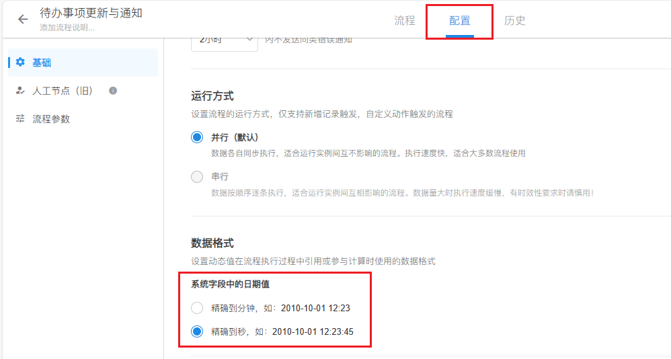Screen dimensions: 671x359
Task: Select the 并行（默认） radio button
Action: click(197, 137)
